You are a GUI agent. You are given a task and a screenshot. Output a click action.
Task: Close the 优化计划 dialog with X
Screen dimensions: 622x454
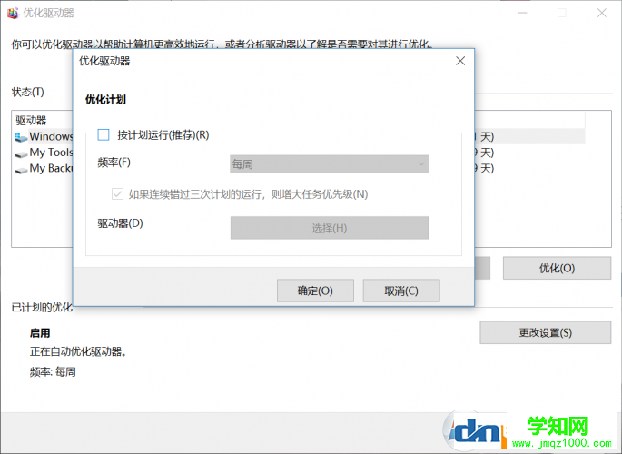tap(460, 61)
